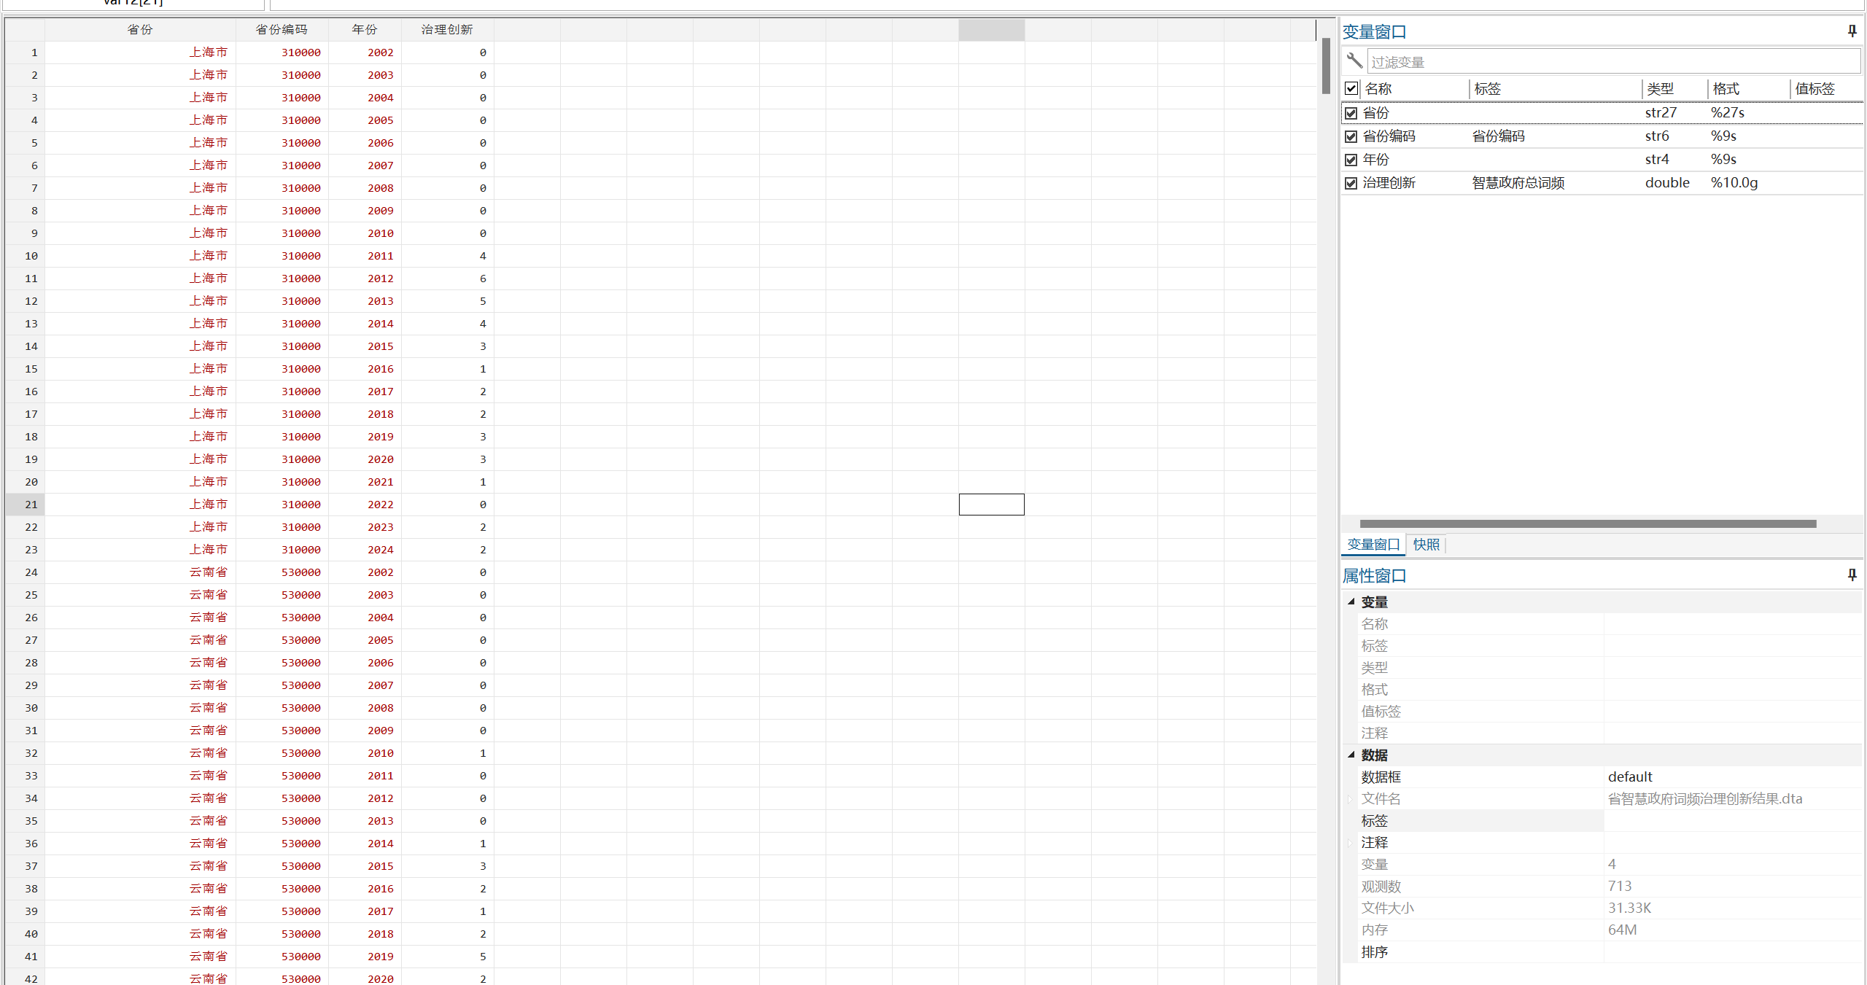Image resolution: width=1867 pixels, height=985 pixels.
Task: Expand the 文件名 property row
Action: [x=1350, y=799]
